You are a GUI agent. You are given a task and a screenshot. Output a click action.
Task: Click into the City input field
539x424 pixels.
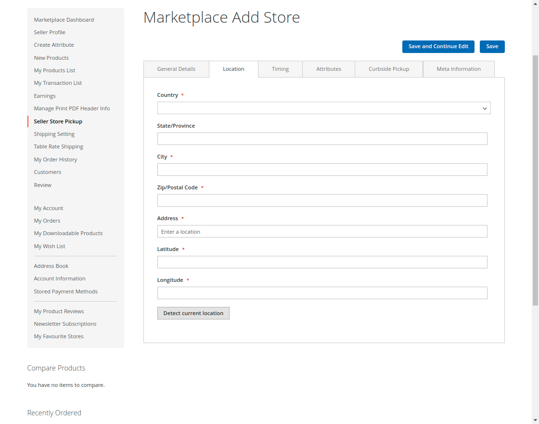(322, 170)
